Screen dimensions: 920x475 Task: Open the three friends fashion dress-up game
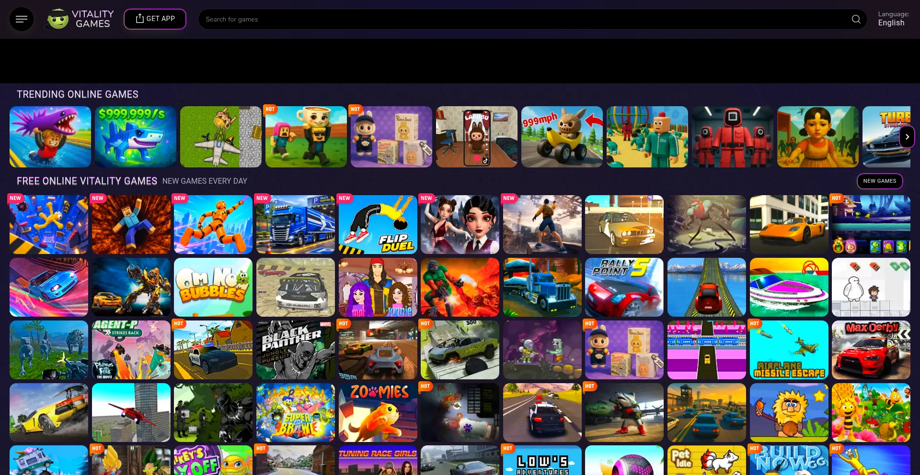click(378, 287)
